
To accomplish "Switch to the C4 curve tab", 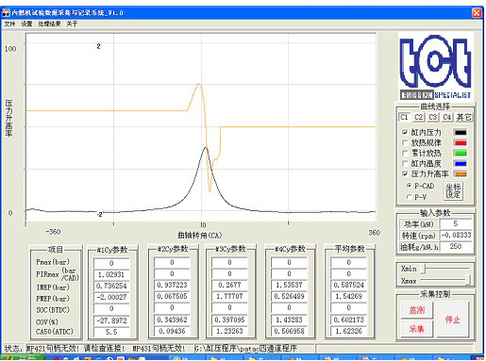I will 446,117.
